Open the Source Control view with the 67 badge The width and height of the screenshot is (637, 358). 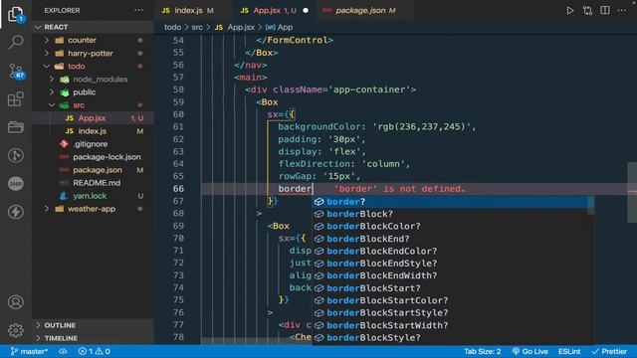tap(16, 71)
